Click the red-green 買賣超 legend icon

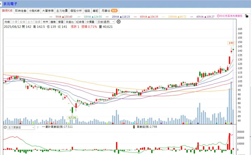pyautogui.click(x=134, y=127)
